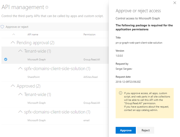Close the Approve or reject access panel
Viewport: 180px width, 137px height.
pos(175,3)
